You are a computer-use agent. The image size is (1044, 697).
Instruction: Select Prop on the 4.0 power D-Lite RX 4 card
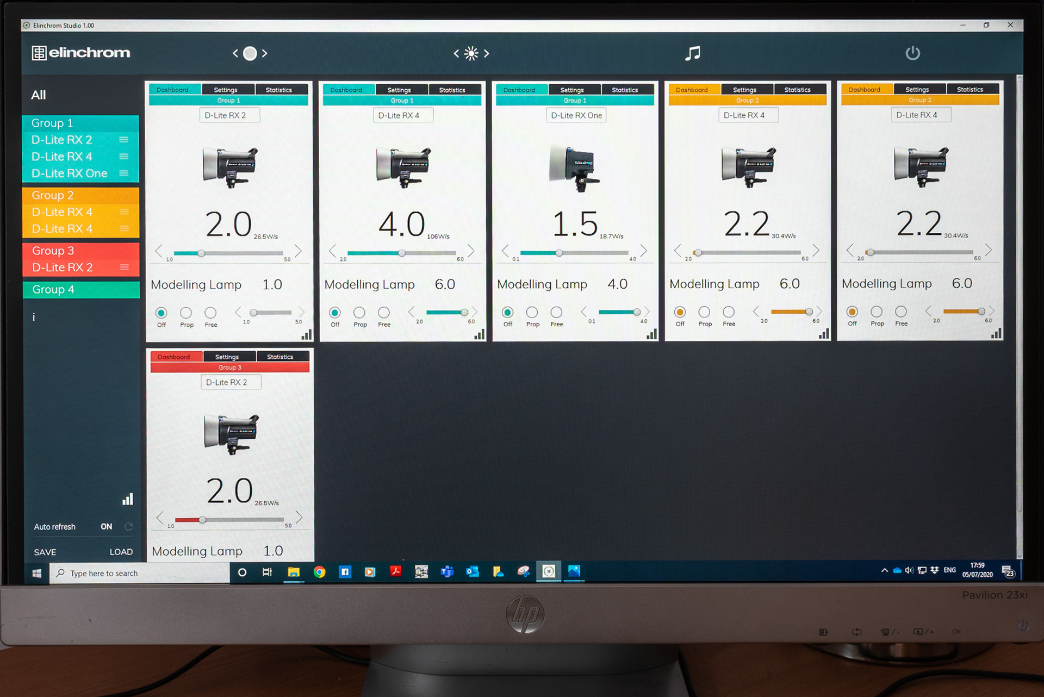pyautogui.click(x=359, y=313)
